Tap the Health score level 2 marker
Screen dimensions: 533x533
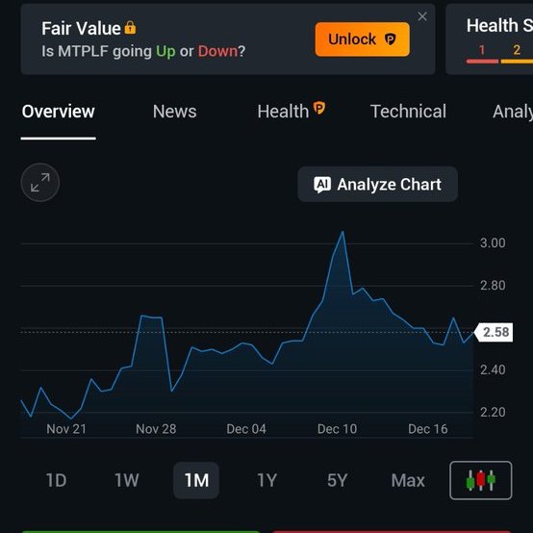pos(517,50)
